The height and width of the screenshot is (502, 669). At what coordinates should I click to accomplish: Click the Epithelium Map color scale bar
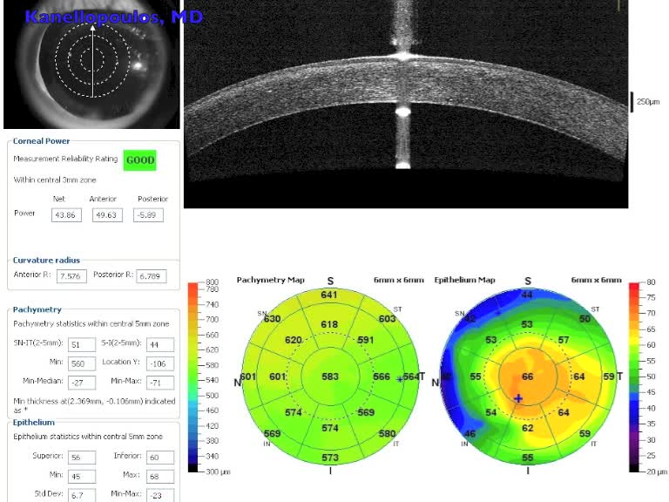coord(634,376)
